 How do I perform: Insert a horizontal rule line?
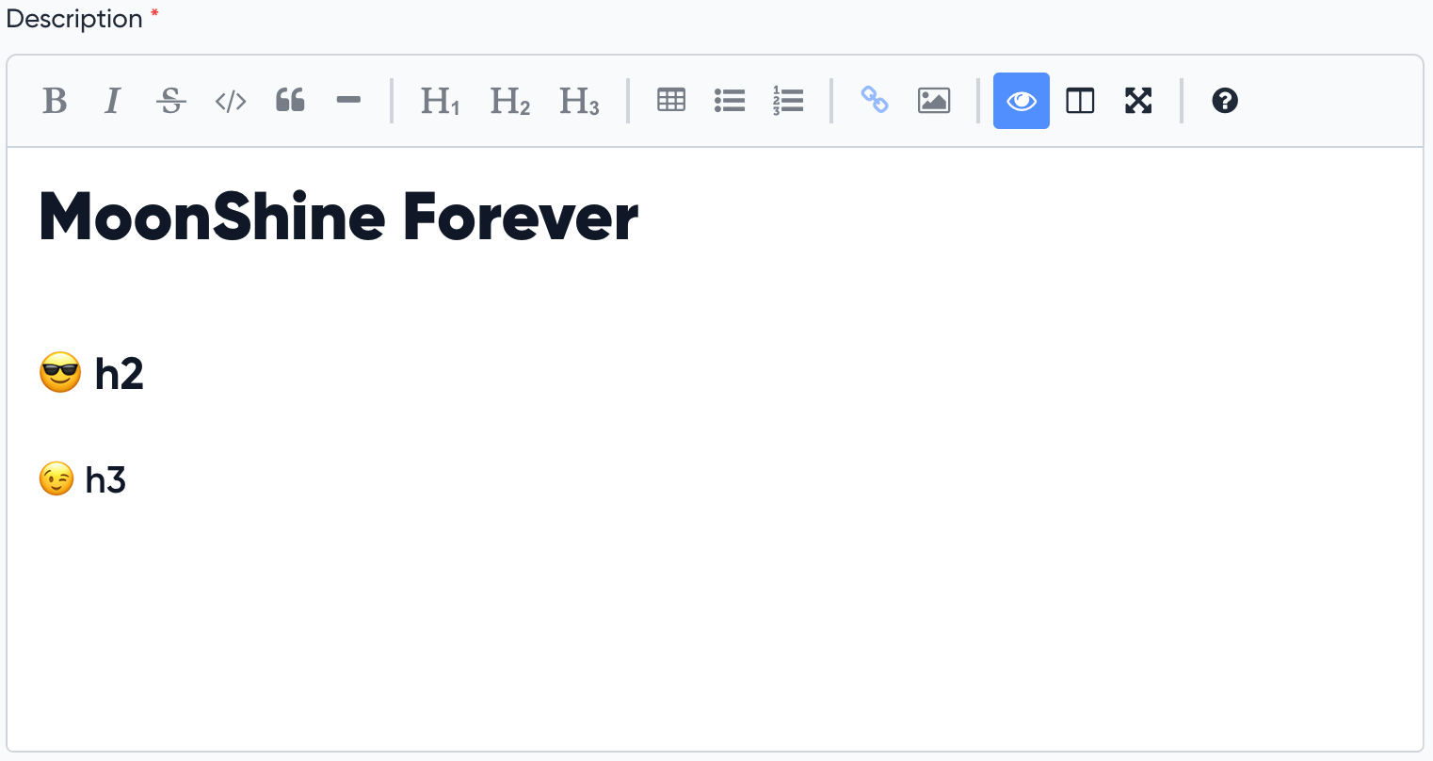point(348,101)
